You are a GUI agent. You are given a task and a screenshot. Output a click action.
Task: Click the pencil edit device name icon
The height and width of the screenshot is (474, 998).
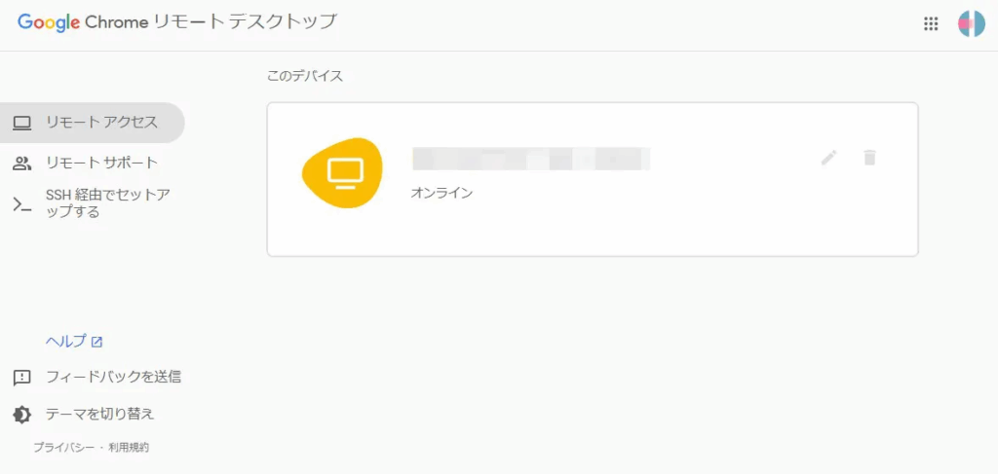point(828,158)
